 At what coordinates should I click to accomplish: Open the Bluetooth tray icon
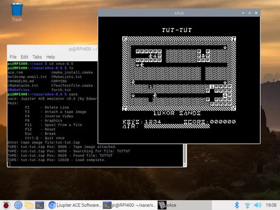(237, 205)
